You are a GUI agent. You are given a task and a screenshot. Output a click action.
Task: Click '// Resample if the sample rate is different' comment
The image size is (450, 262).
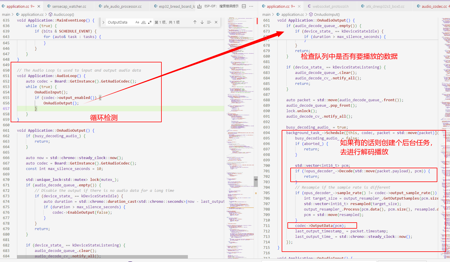pyautogui.click(x=343, y=187)
